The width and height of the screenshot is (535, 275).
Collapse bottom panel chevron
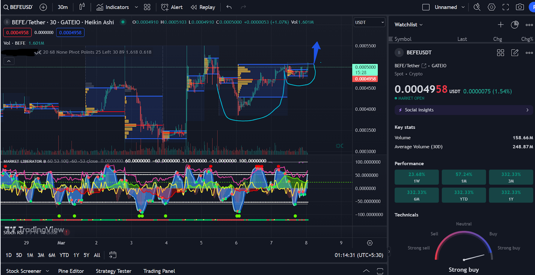tap(366, 271)
